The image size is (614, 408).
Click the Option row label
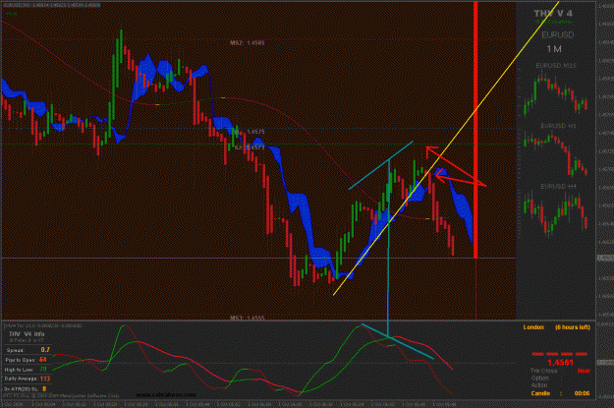click(x=540, y=379)
